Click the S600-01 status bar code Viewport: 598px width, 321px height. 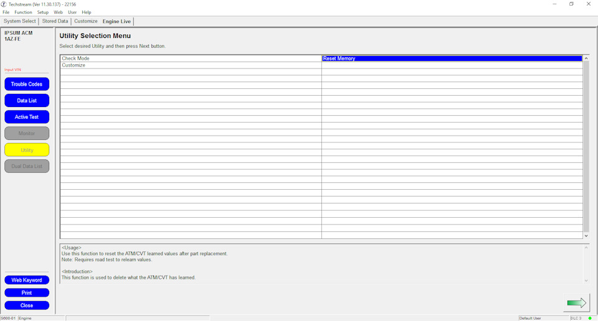(8, 318)
